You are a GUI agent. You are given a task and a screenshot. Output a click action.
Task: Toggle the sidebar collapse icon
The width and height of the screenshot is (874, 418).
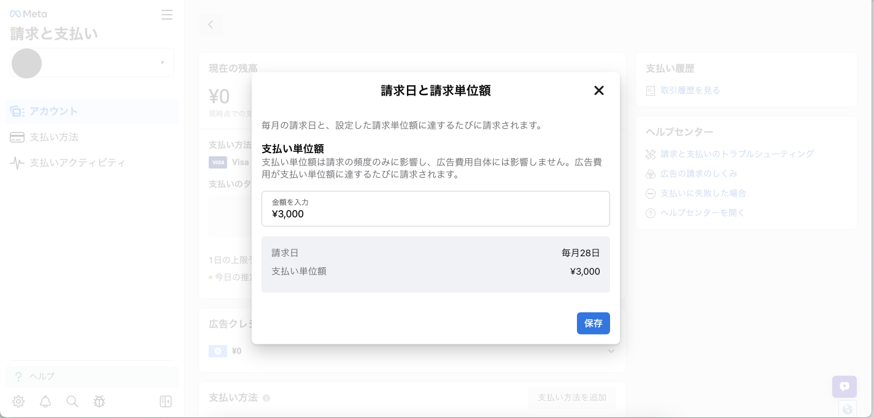[166, 401]
